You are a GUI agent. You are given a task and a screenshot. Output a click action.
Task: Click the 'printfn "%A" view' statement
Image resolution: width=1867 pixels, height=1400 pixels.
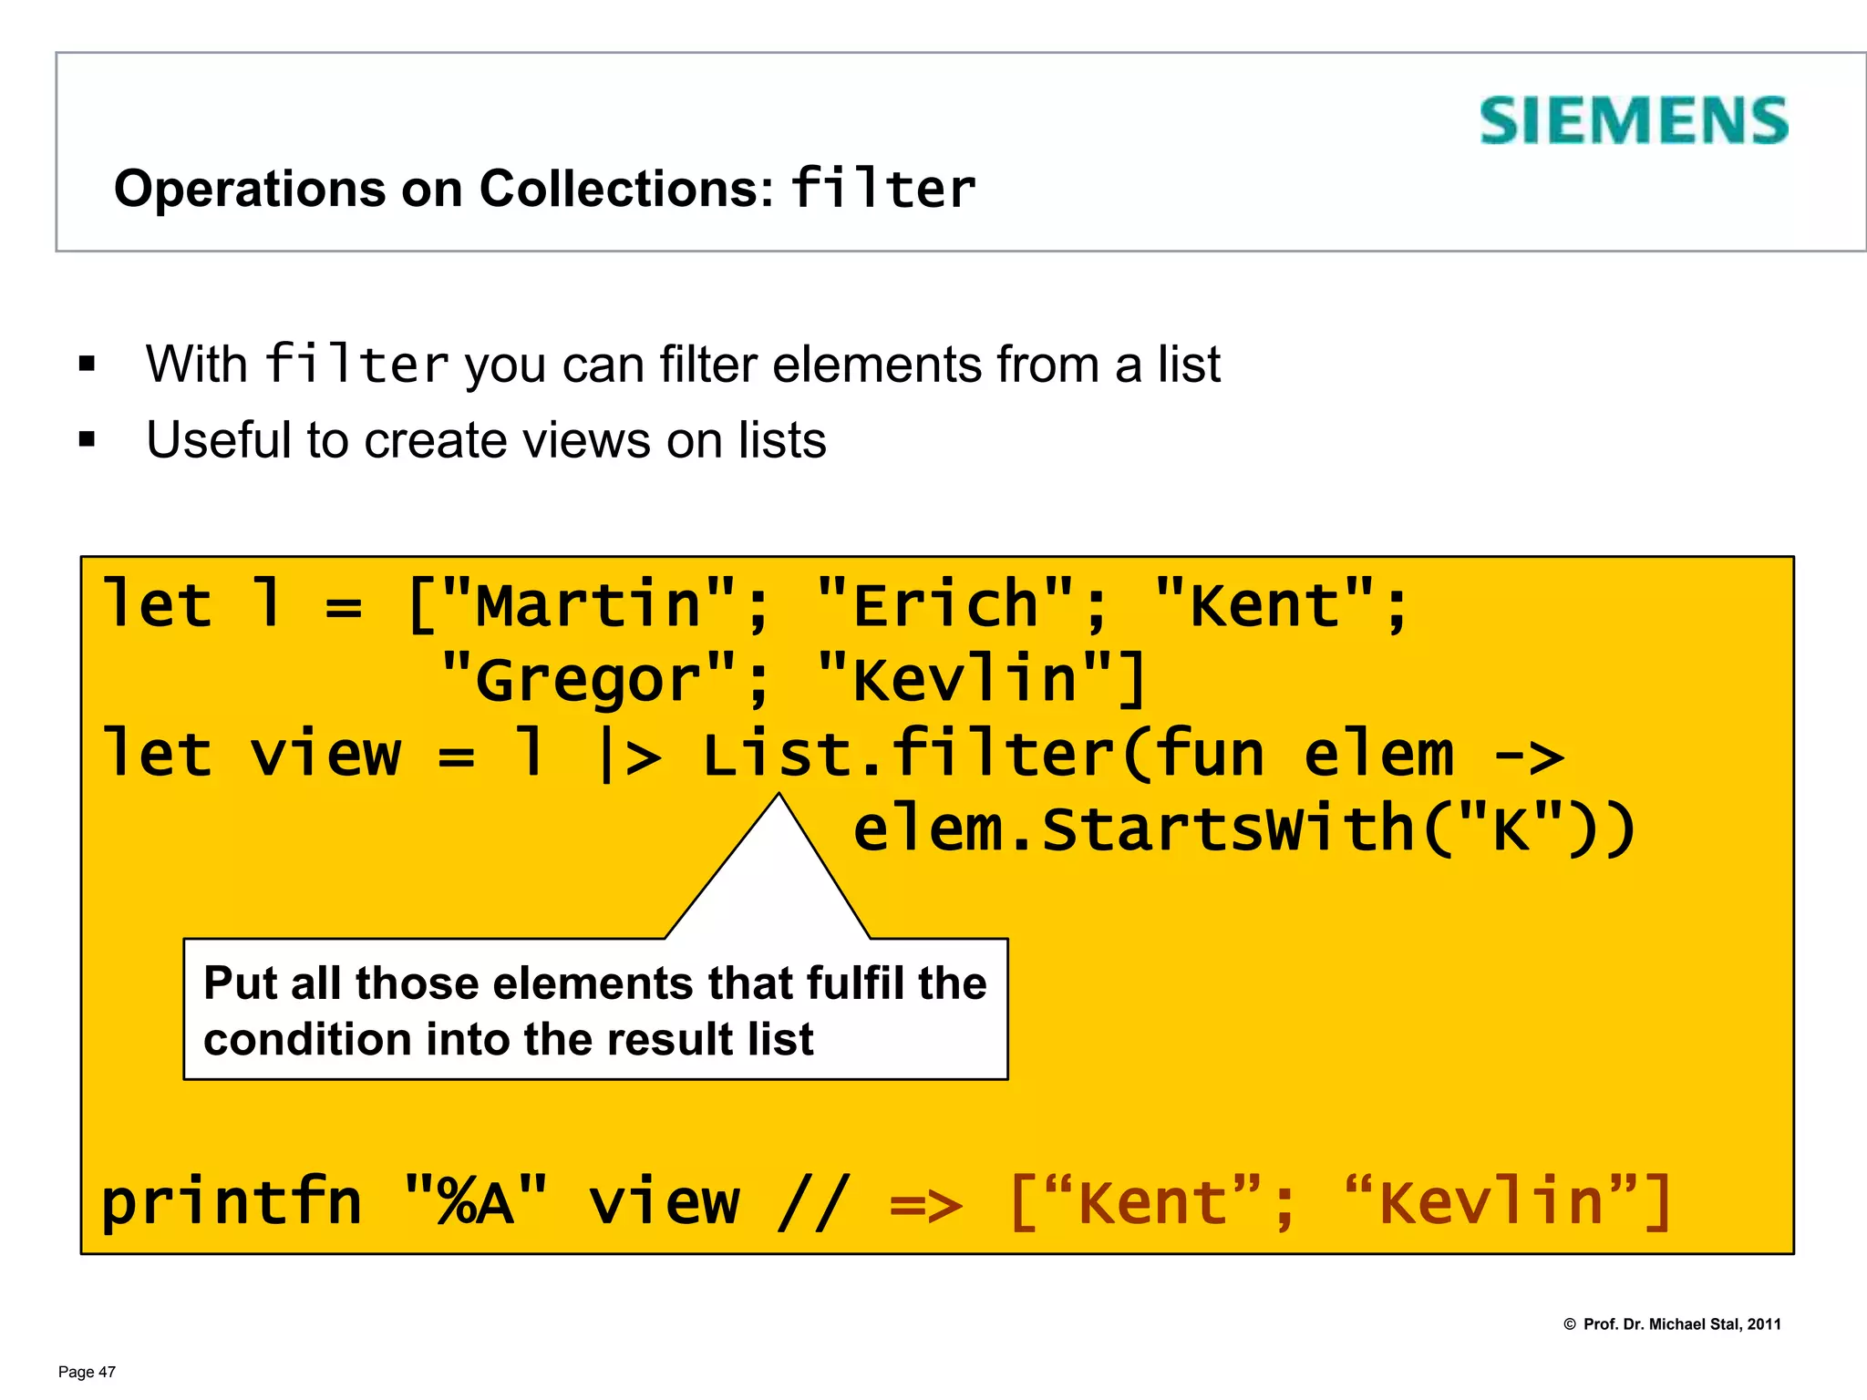[x=419, y=1203]
